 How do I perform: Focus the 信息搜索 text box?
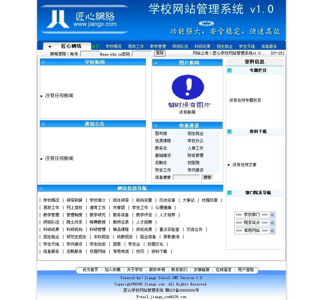pyautogui.click(x=186, y=177)
